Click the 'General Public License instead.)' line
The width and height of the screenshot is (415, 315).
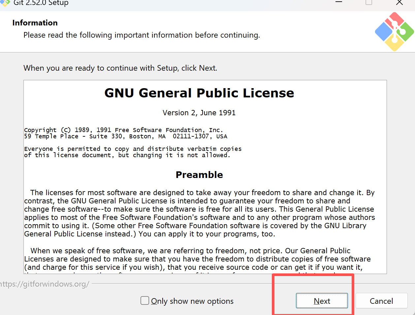[150, 234]
